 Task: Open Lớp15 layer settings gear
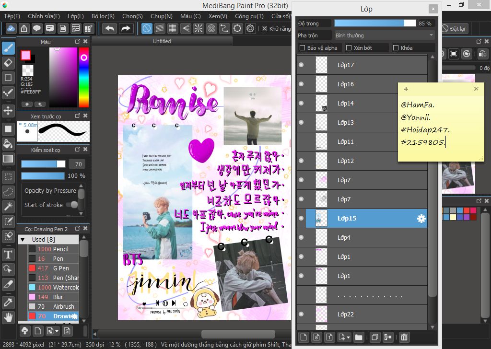pos(421,219)
